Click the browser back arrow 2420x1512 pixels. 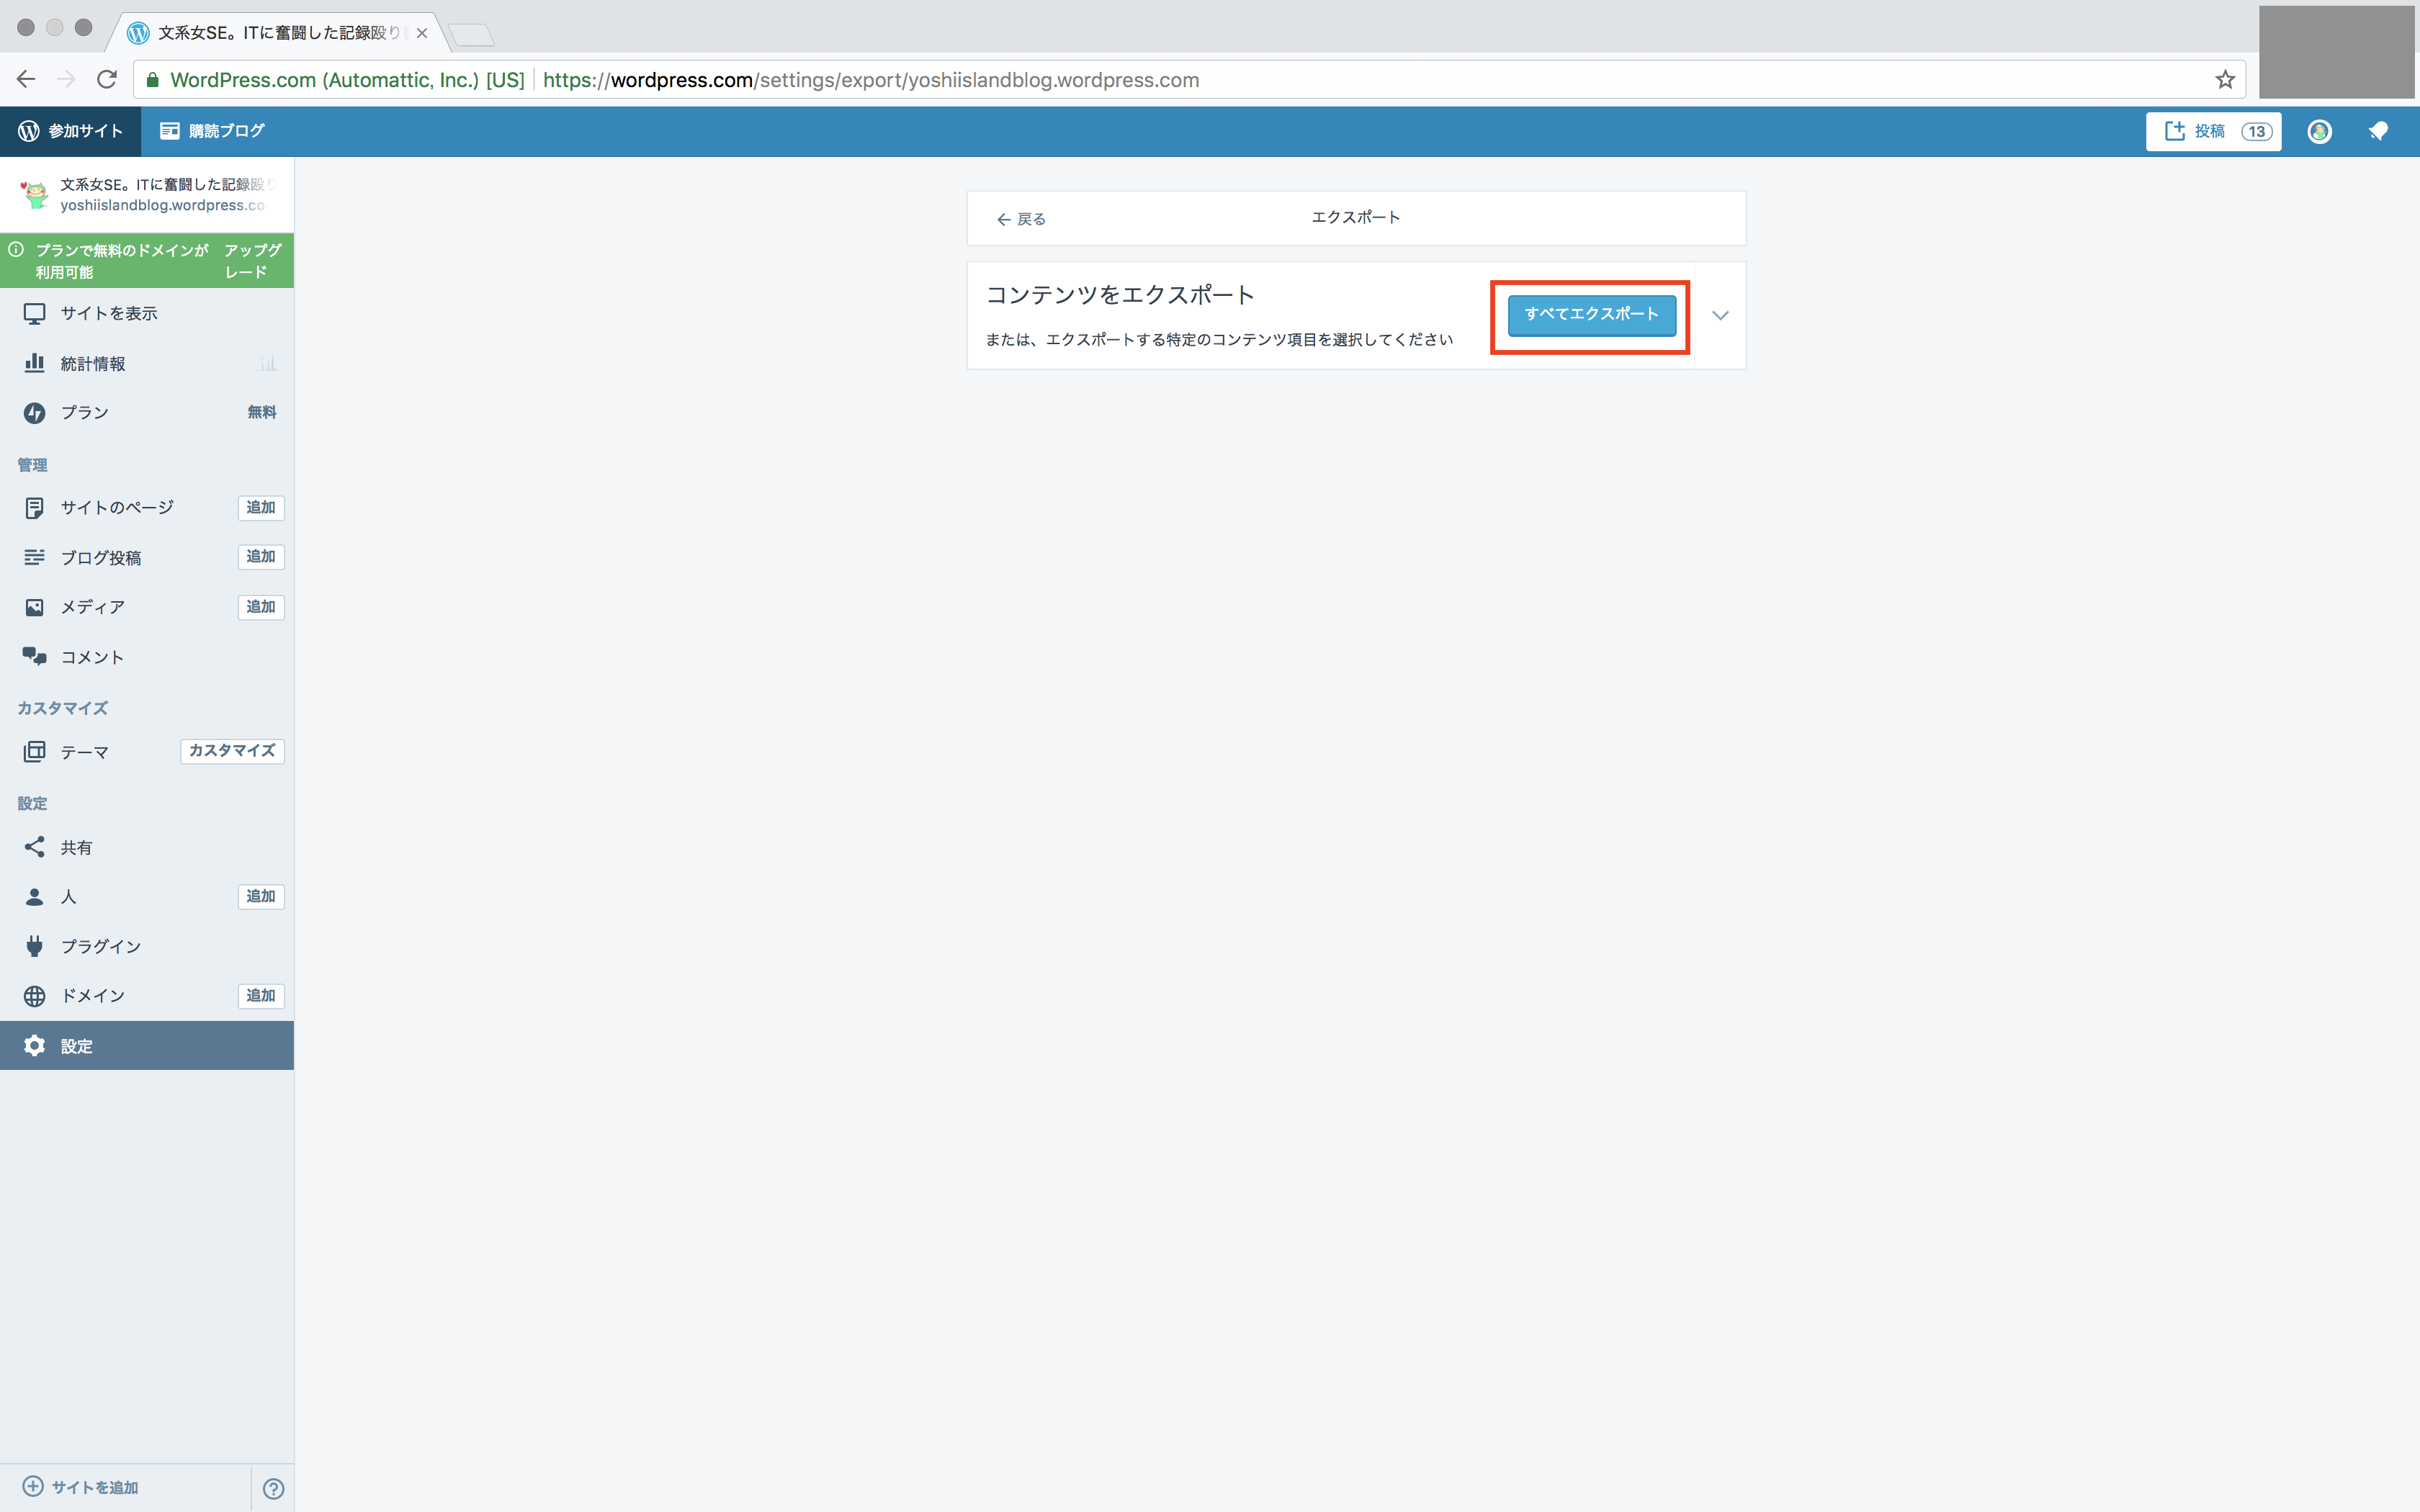tap(26, 79)
